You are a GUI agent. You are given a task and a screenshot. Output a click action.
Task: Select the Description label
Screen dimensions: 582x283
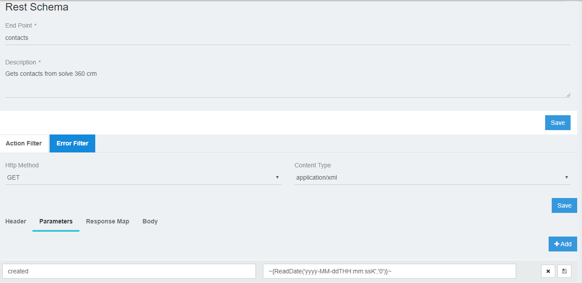click(21, 62)
